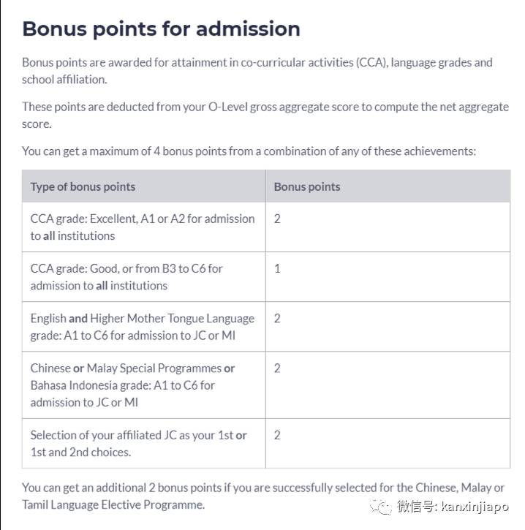Viewport: 525px width, 530px height.
Task: Click the paragraph about co-curricular activities (CCA)
Action: 257,70
